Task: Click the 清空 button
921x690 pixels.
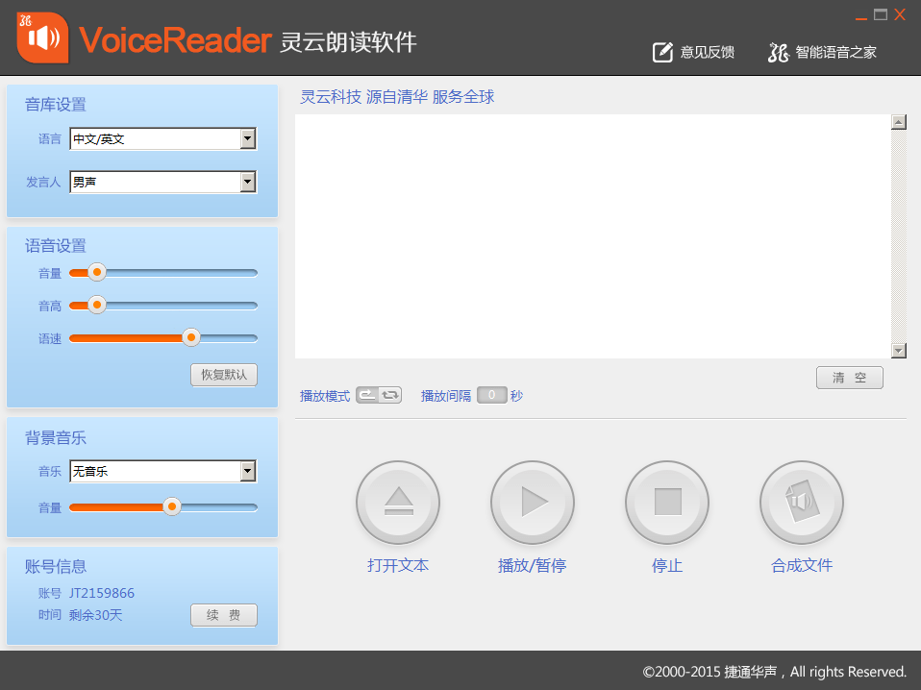Action: click(x=849, y=378)
